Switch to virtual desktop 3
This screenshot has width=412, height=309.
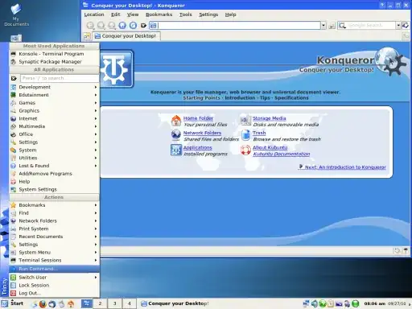(x=114, y=303)
